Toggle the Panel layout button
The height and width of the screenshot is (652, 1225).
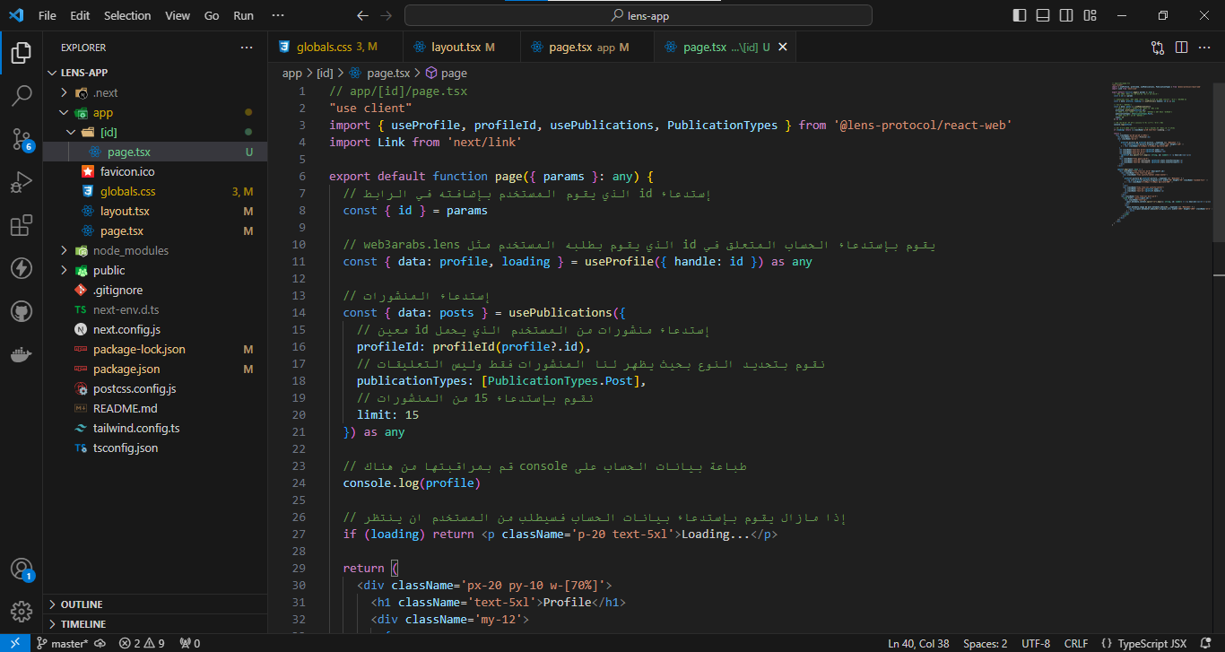(1043, 15)
